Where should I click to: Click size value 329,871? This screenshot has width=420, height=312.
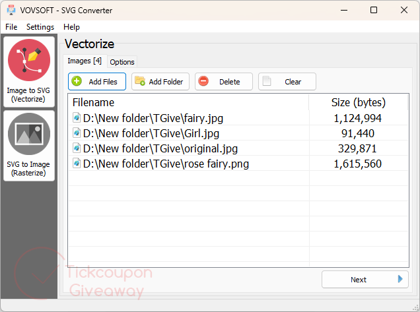pyautogui.click(x=357, y=148)
